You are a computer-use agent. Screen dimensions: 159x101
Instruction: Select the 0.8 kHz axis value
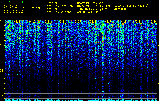coord(2,71)
